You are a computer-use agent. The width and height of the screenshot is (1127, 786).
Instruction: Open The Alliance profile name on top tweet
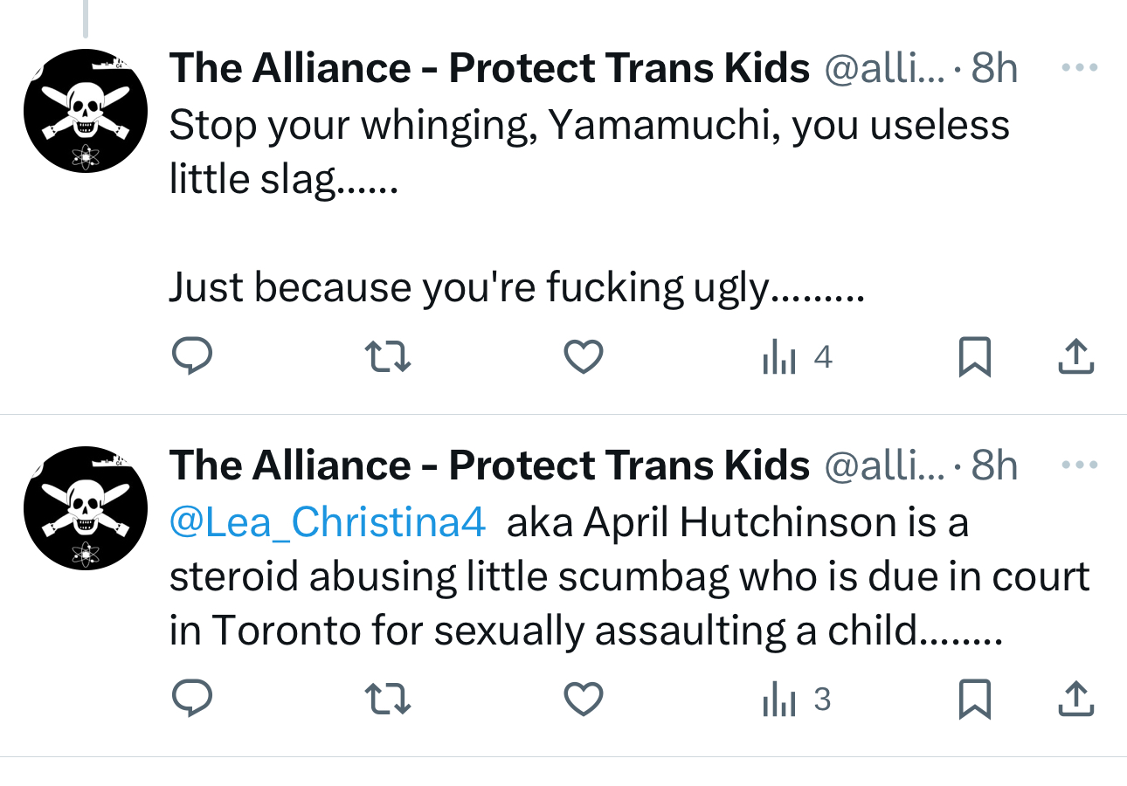click(489, 68)
